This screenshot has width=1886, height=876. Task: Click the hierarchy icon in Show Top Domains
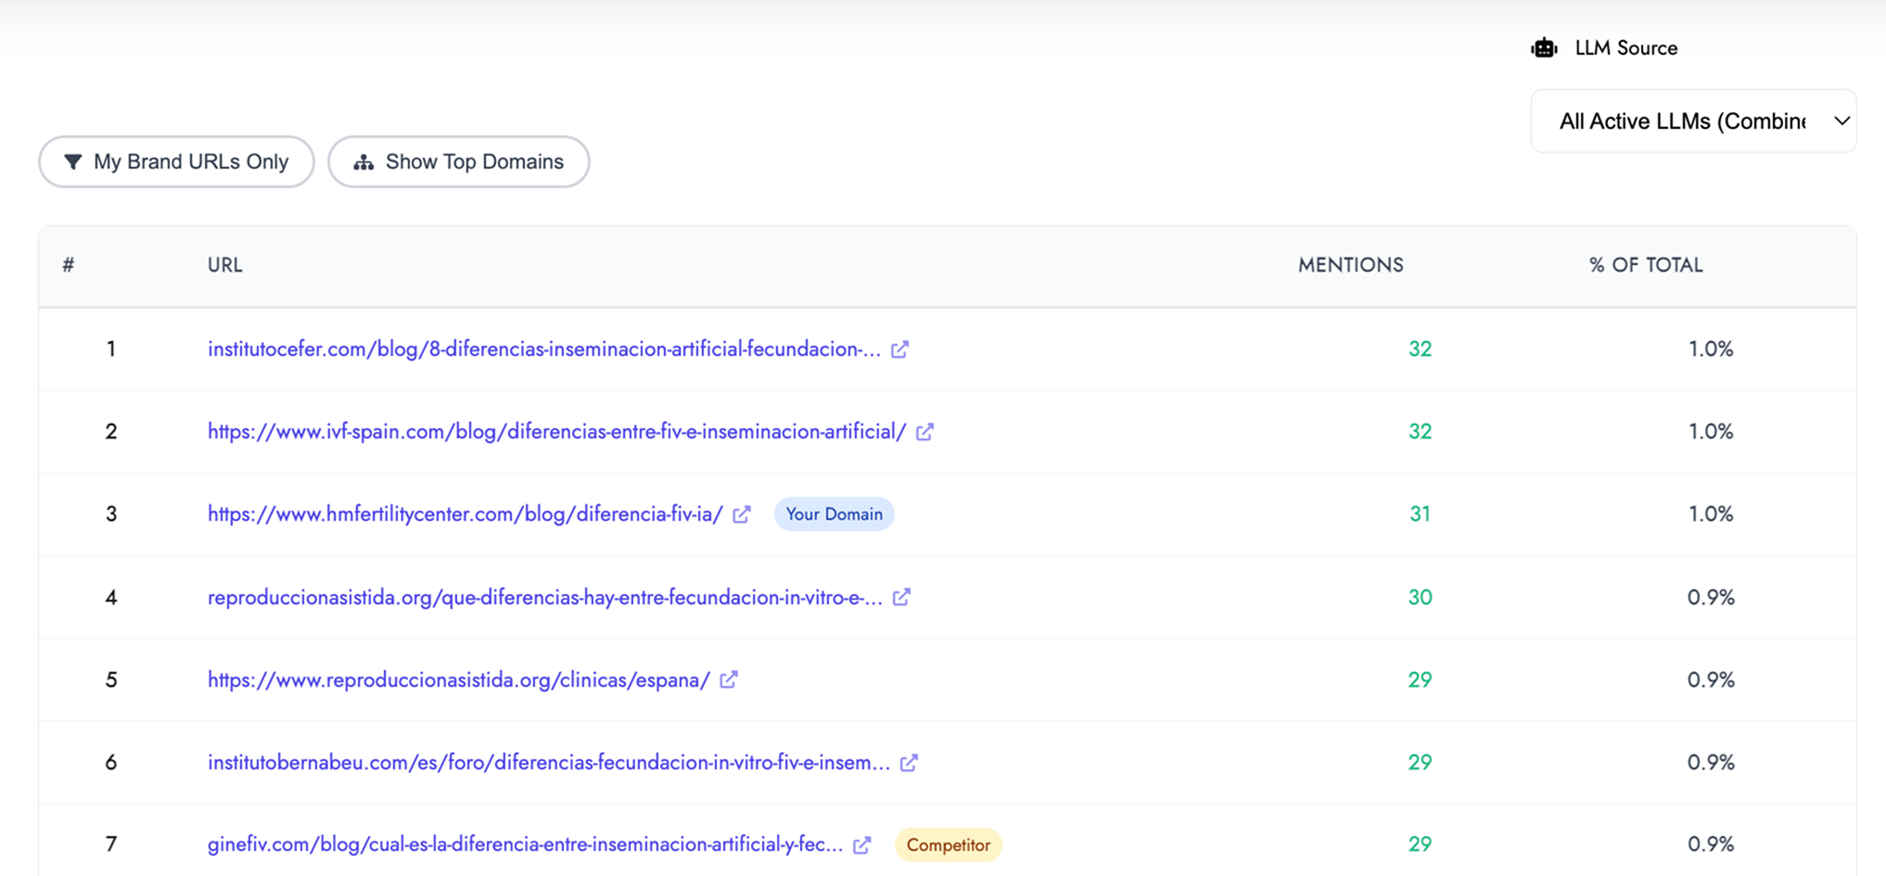point(363,162)
